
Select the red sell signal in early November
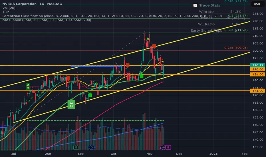coord(154,46)
